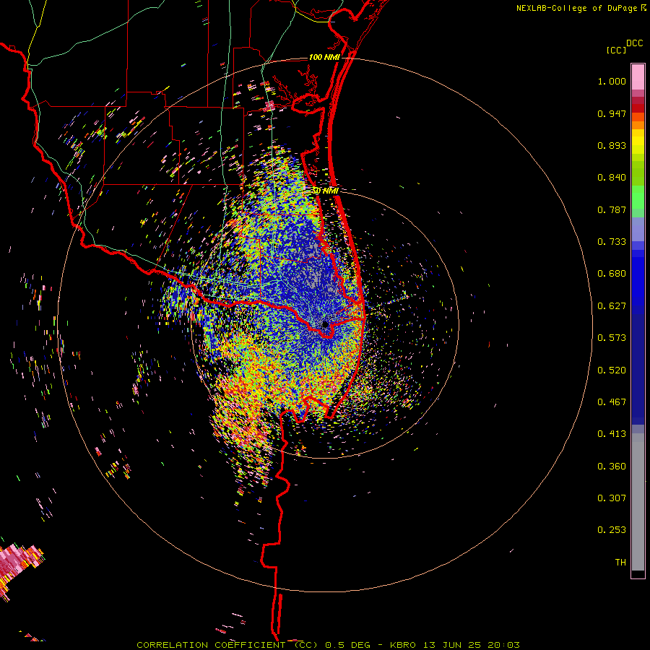
Task: Click the 0.360 scale value
Action: point(612,467)
